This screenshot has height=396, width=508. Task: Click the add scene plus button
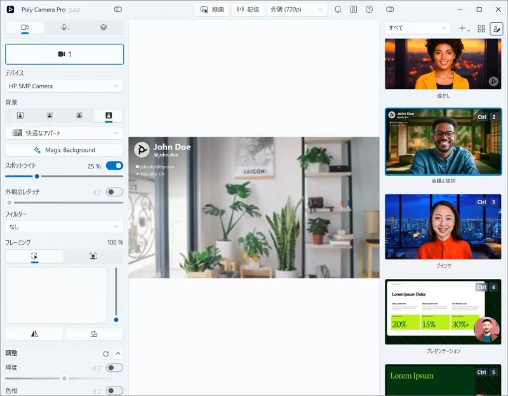click(464, 29)
